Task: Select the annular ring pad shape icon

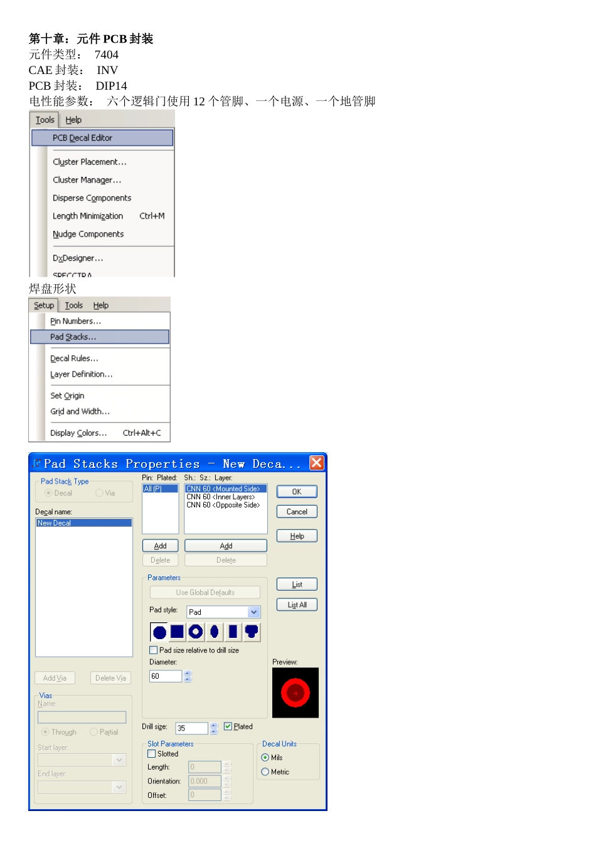Action: (x=196, y=632)
